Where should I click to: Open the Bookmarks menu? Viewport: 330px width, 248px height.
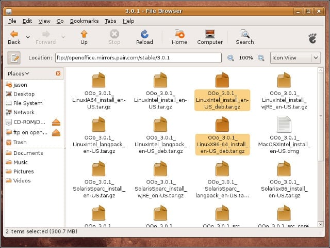coord(84,21)
